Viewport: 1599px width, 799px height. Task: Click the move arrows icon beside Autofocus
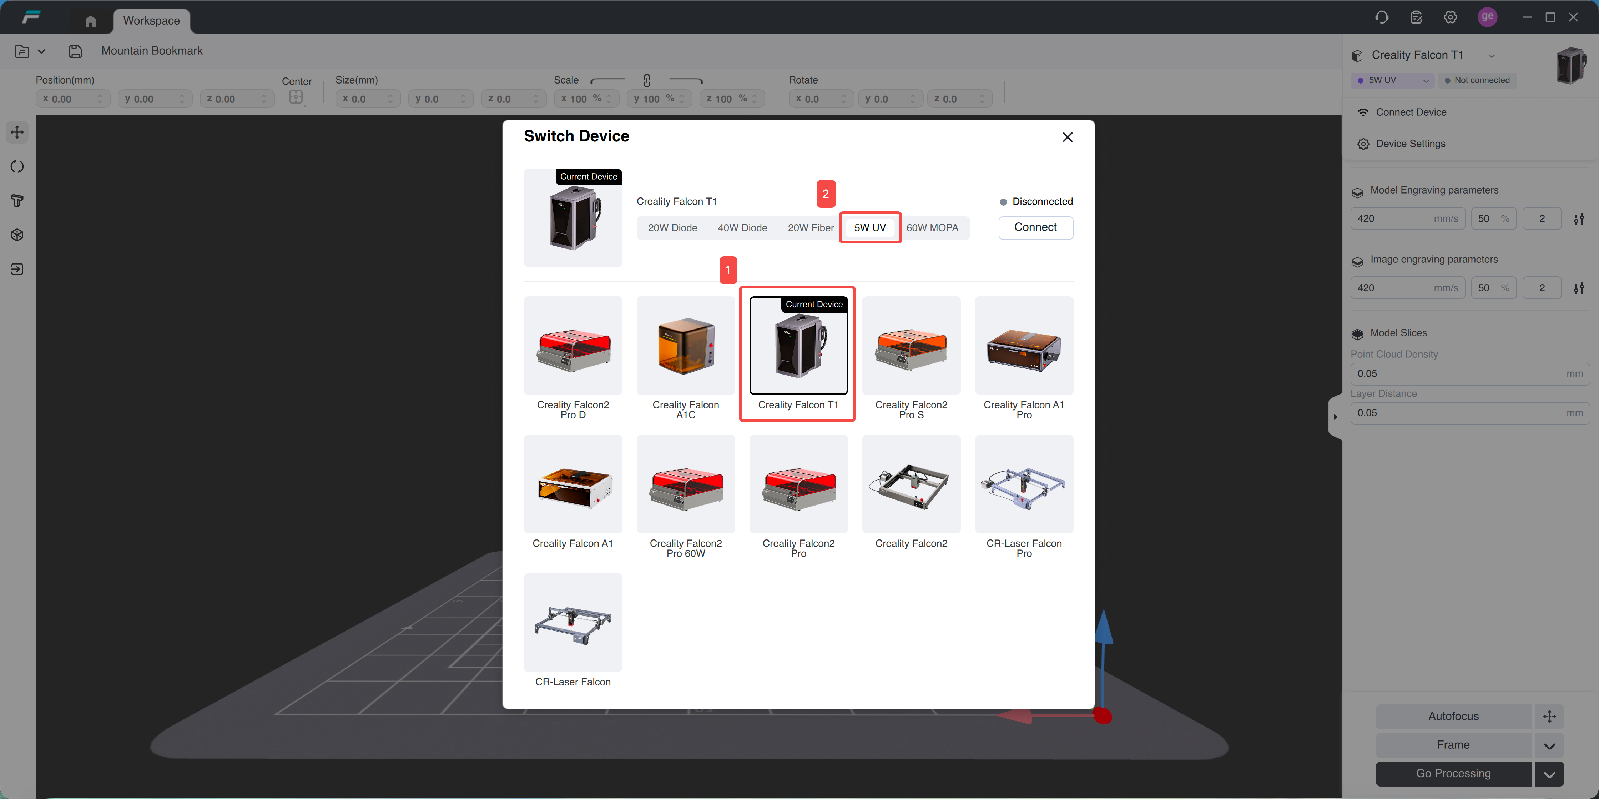point(1550,717)
